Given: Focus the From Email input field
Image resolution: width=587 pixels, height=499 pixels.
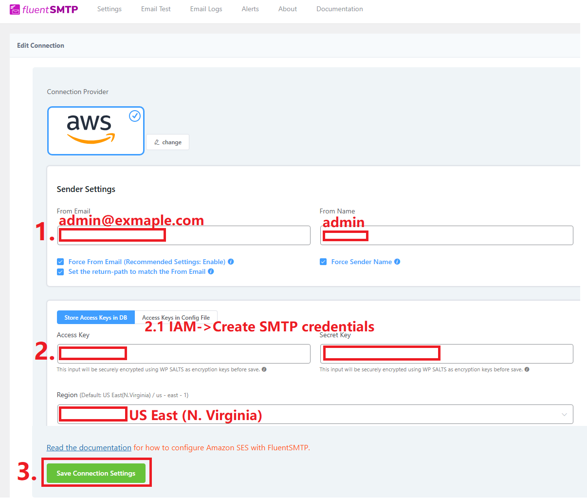Looking at the screenshot, I should tap(183, 235).
